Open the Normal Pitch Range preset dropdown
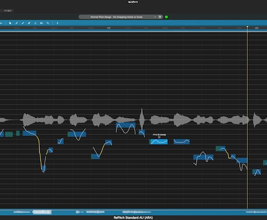 tap(118, 17)
